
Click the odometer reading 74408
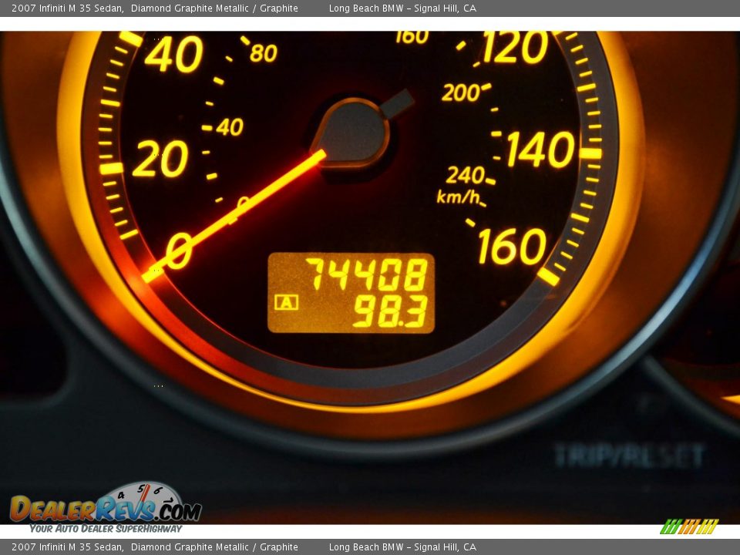pos(367,274)
